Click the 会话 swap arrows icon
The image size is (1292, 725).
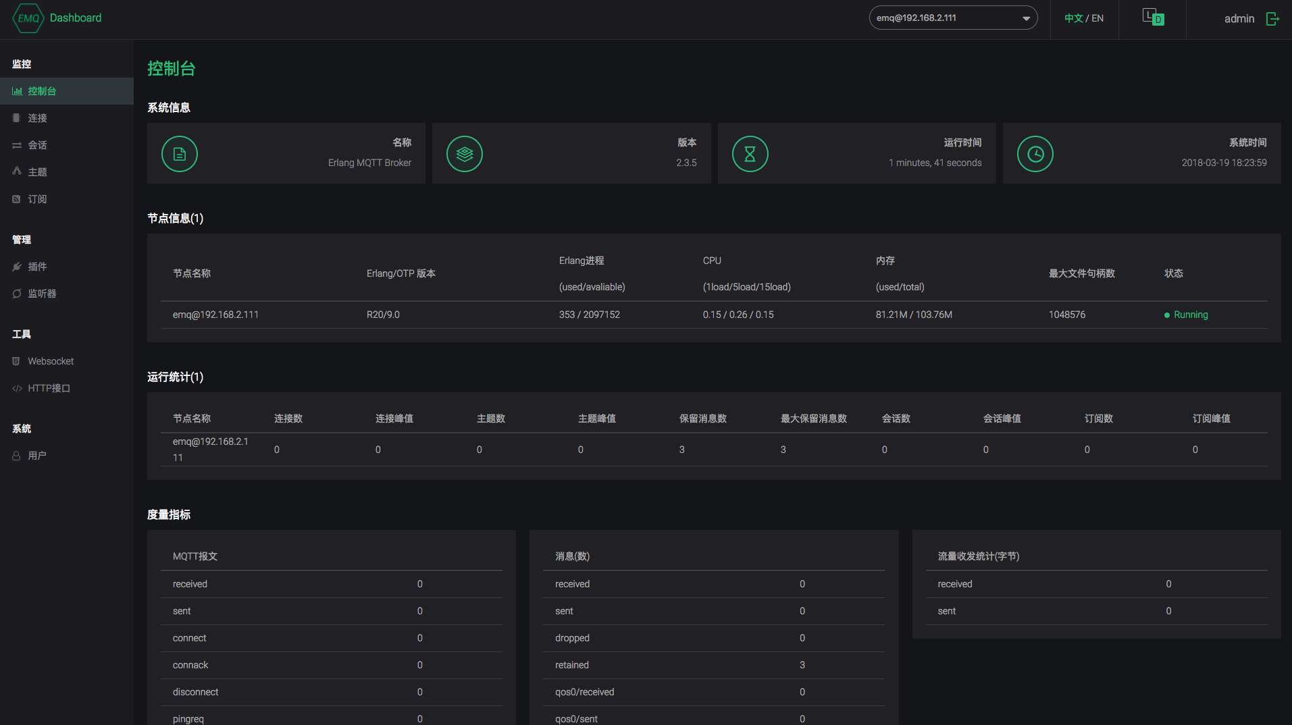click(17, 145)
